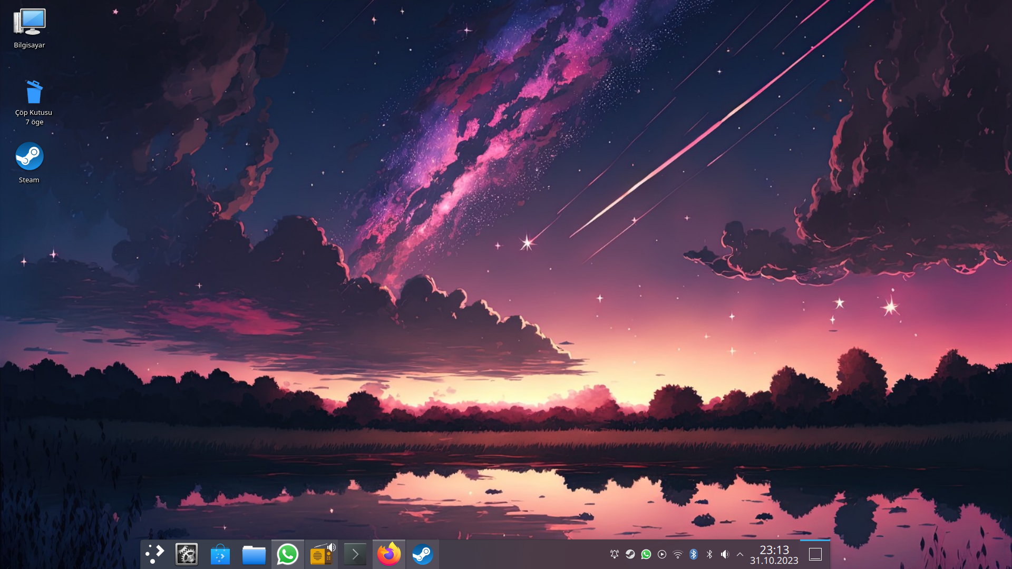Open the KDE application launcher
The image size is (1012, 569).
(x=155, y=554)
